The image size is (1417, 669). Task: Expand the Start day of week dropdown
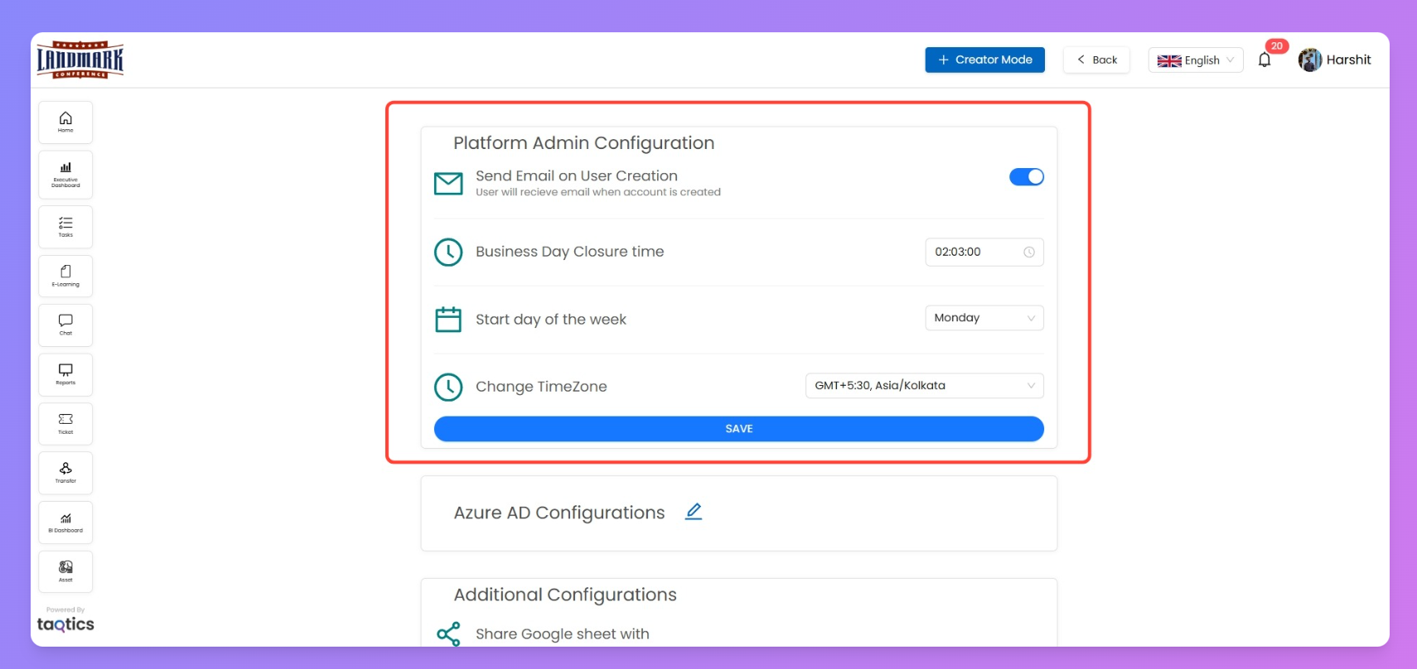coord(984,318)
